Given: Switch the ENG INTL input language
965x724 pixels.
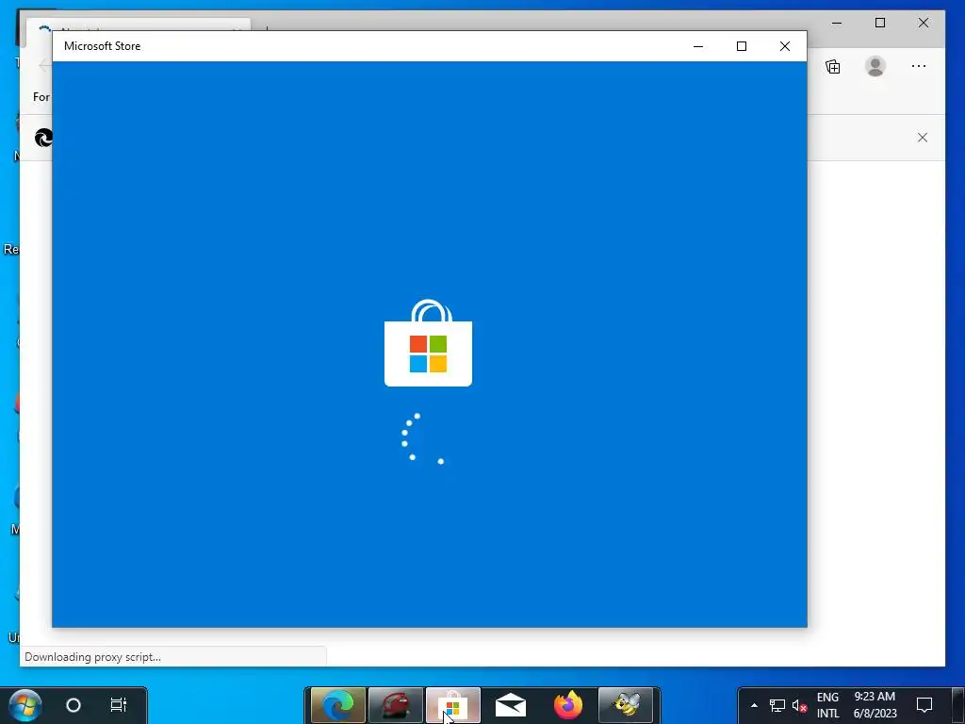Looking at the screenshot, I should tap(827, 705).
